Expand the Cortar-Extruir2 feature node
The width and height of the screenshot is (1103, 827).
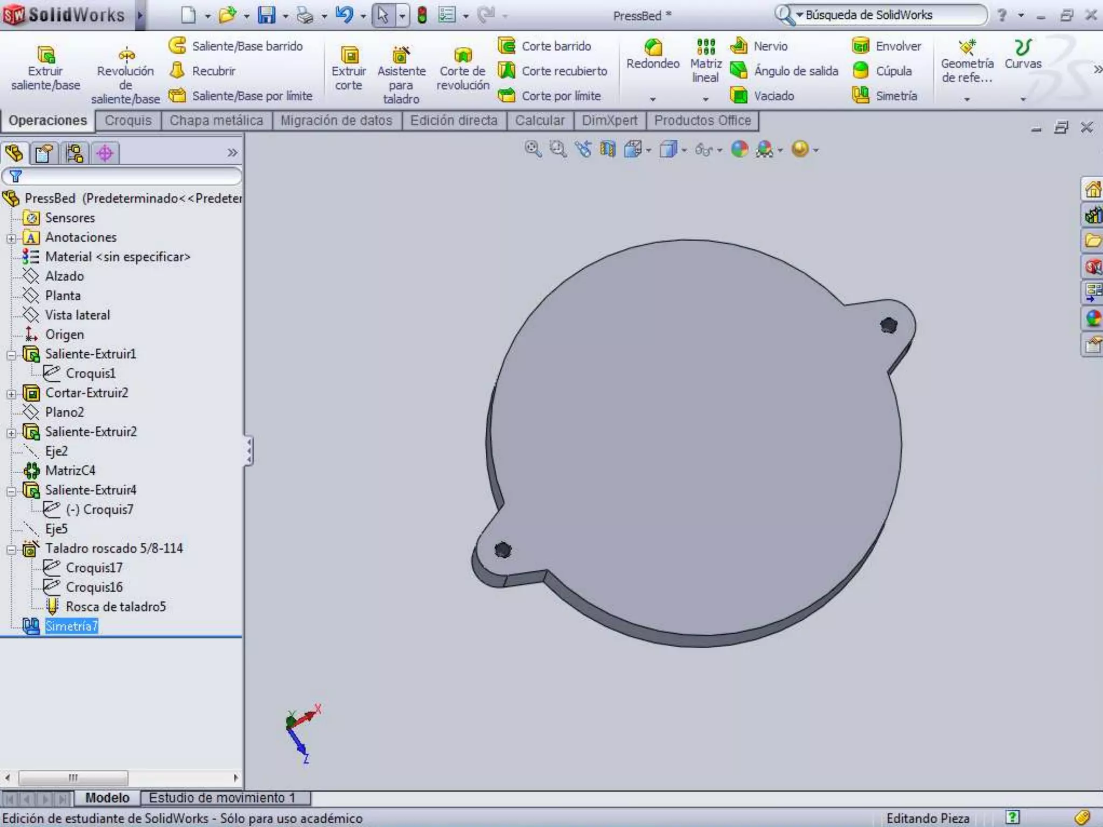pos(11,394)
